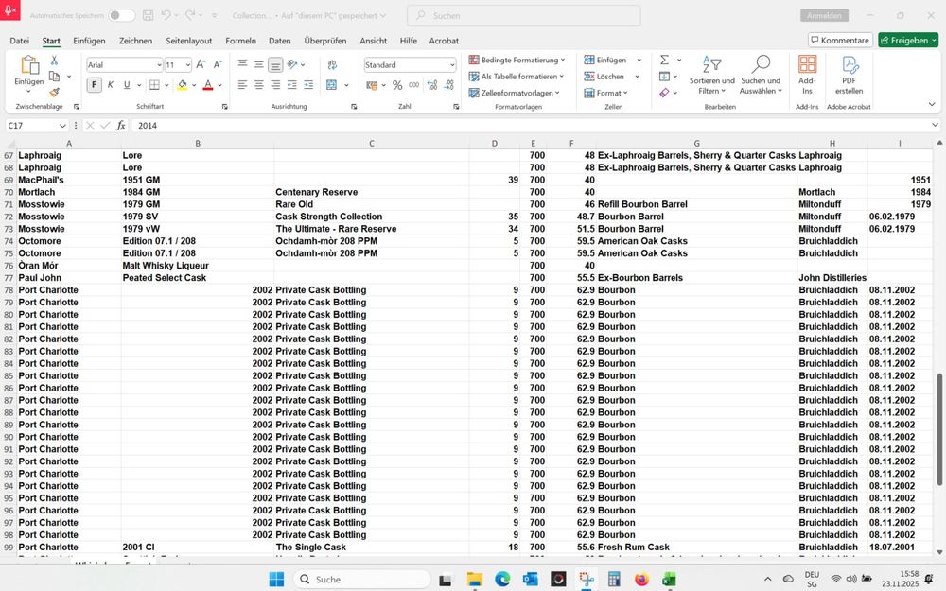946x591 pixels.
Task: Click the Freigeben share button
Action: [x=907, y=41]
